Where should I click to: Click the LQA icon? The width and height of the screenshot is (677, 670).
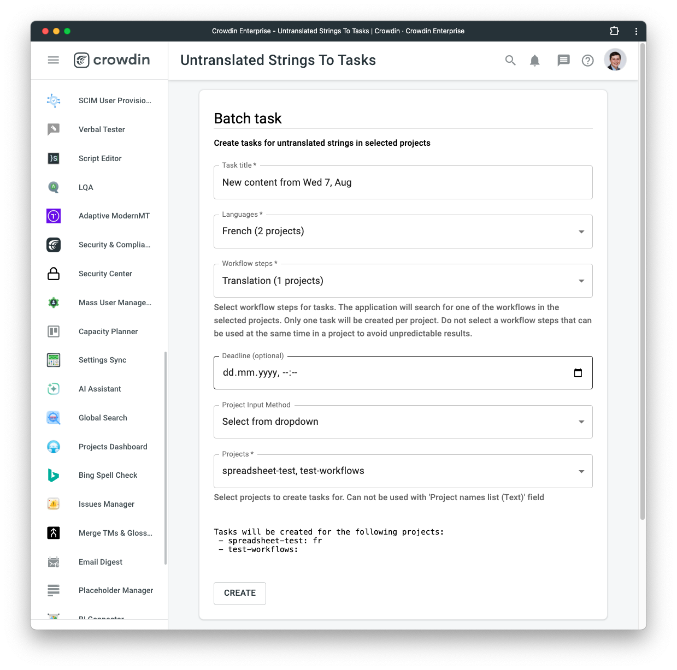pos(54,187)
